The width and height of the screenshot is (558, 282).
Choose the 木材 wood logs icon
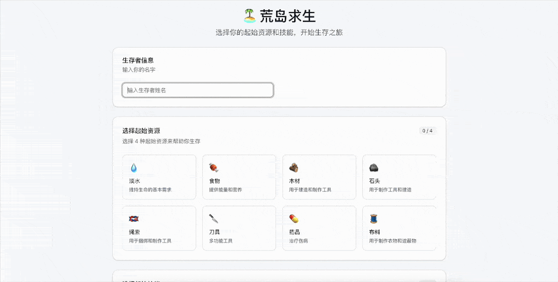tap(294, 168)
